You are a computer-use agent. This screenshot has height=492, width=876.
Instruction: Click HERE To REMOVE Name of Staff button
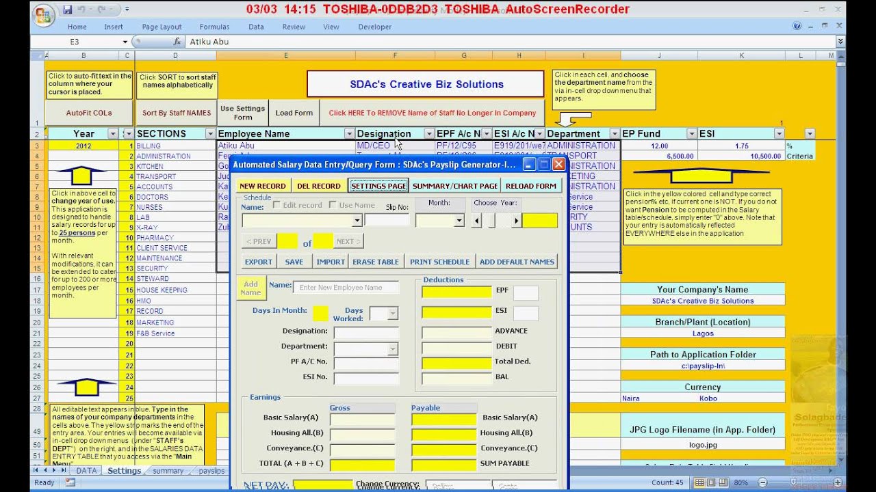click(433, 113)
